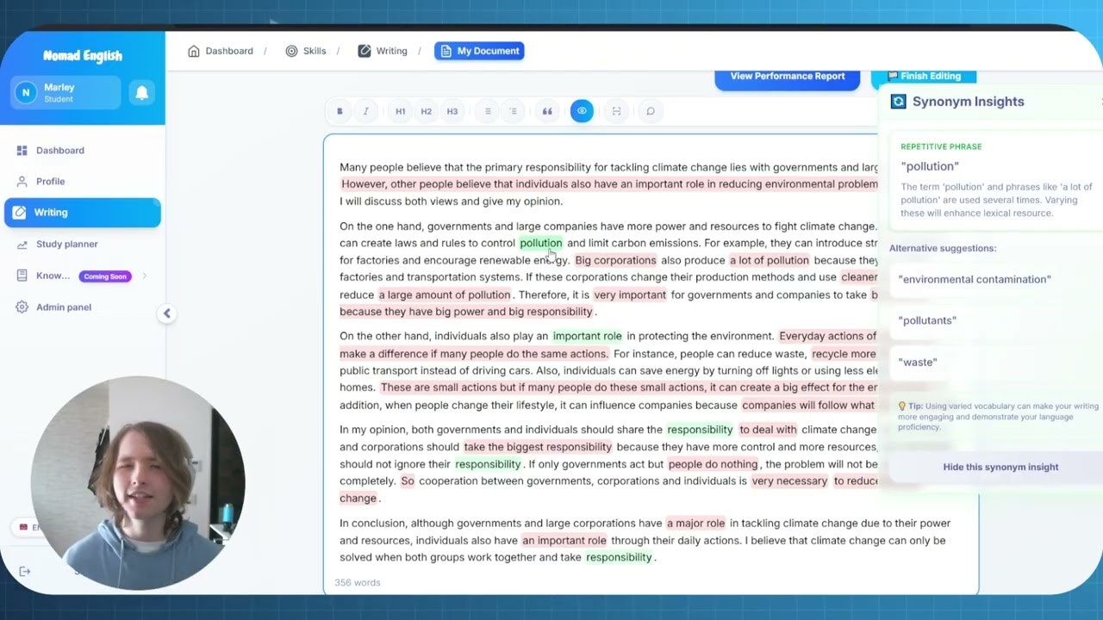Click the Synonym Insights refresh icon
The image size is (1103, 620).
coord(898,102)
